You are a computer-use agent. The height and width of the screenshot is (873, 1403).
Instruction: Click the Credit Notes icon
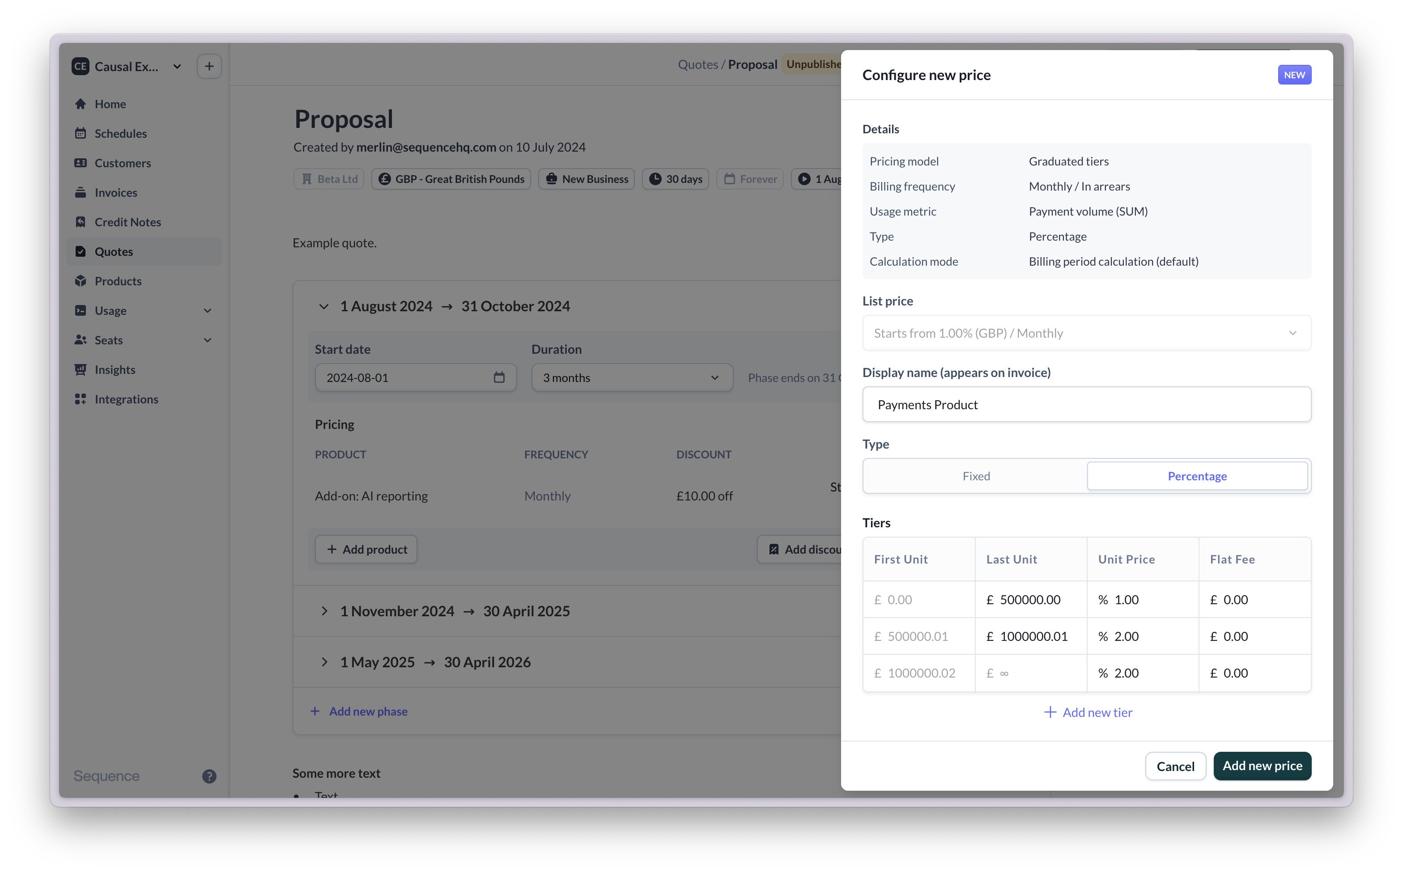(x=80, y=222)
